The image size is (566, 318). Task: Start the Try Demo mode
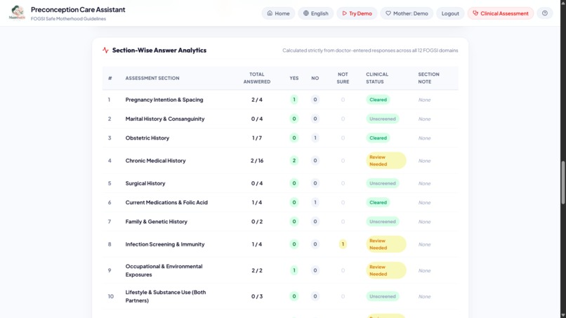357,13
